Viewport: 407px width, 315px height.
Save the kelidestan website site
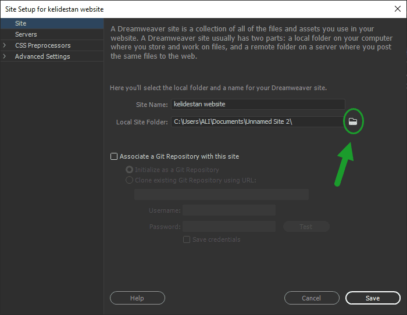(x=373, y=298)
